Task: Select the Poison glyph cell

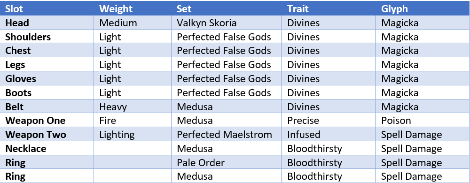Action: tap(396, 121)
